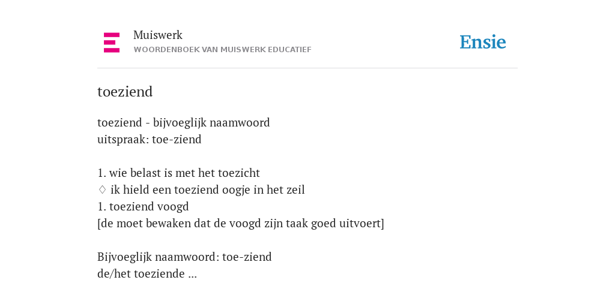Click the horizontal divider under the header
This screenshot has height=307, width=615.
point(307,68)
